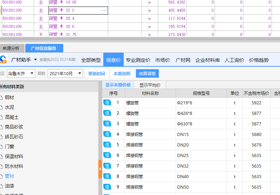Click the 信 icon beside row 9 焊接钢管 DN50
Viewport: 280px width, 195px height.
point(107,187)
